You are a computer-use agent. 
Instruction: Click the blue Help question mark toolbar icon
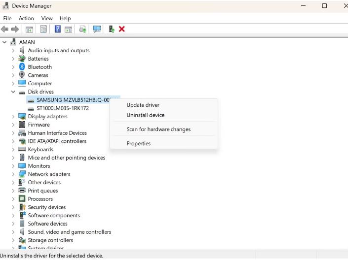click(58, 29)
